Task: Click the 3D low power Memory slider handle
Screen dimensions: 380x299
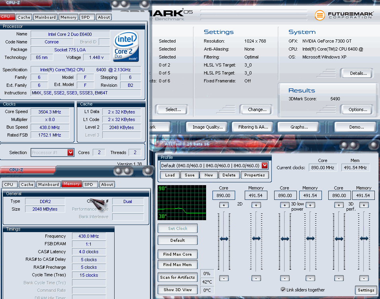Action: (x=310, y=238)
